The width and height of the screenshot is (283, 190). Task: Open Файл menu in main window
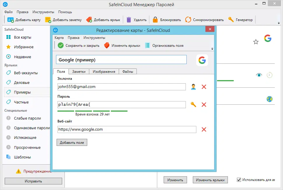8,12
